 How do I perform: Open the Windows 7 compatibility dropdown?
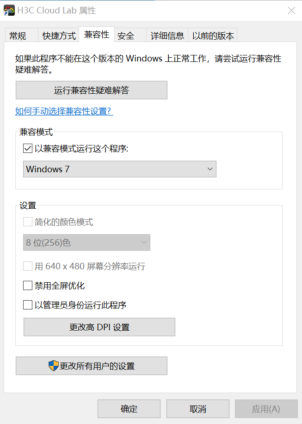120,169
